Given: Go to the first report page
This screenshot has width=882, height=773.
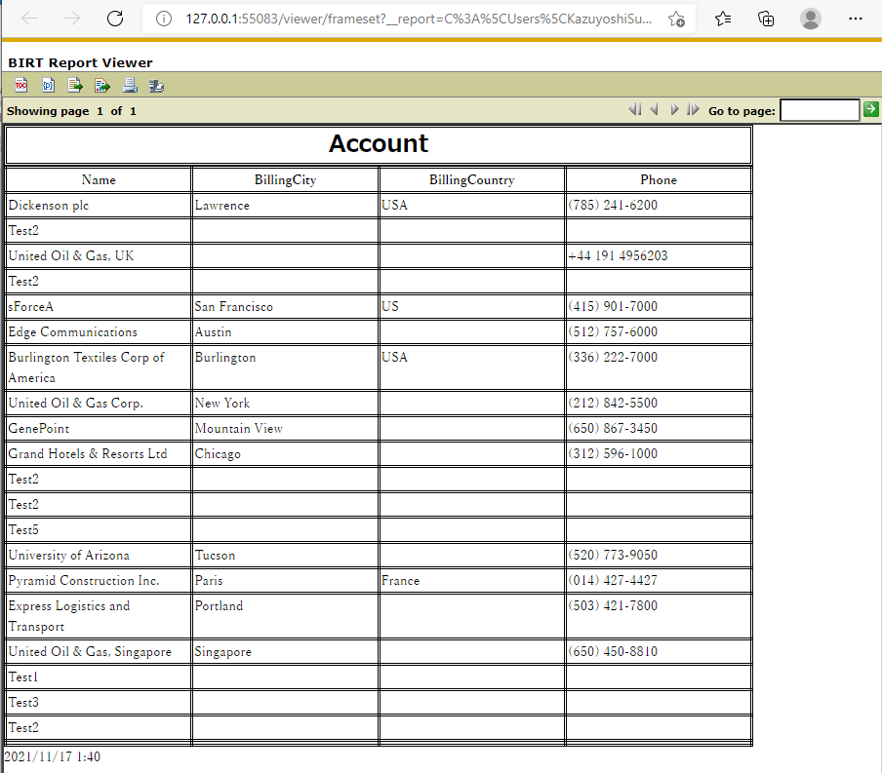Looking at the screenshot, I should coord(635,109).
